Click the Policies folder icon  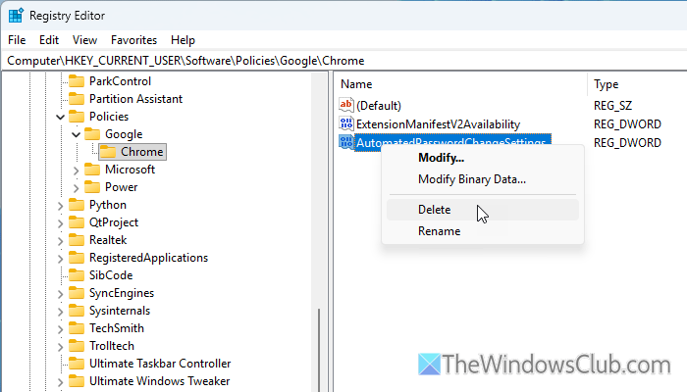[77, 117]
